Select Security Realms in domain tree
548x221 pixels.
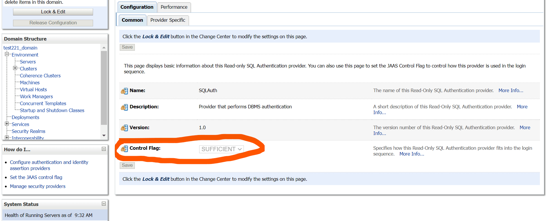(x=28, y=131)
